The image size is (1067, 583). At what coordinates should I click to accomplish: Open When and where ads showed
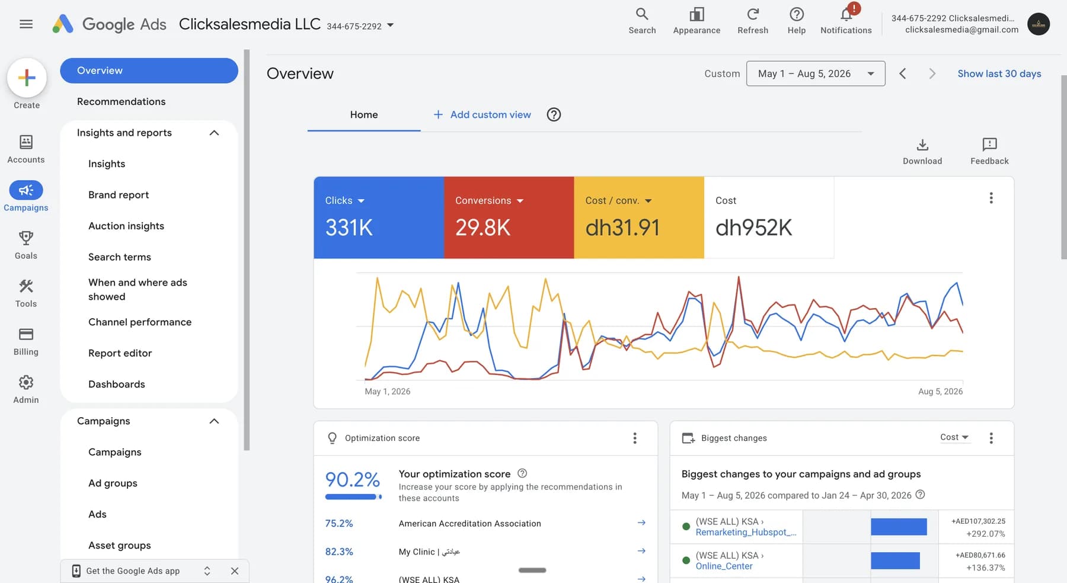click(x=138, y=290)
